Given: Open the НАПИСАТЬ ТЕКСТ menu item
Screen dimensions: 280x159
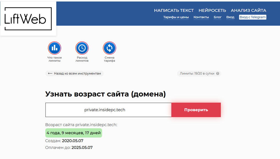Looking at the screenshot, I should pyautogui.click(x=174, y=10).
